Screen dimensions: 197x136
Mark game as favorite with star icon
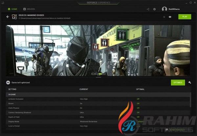164,17
